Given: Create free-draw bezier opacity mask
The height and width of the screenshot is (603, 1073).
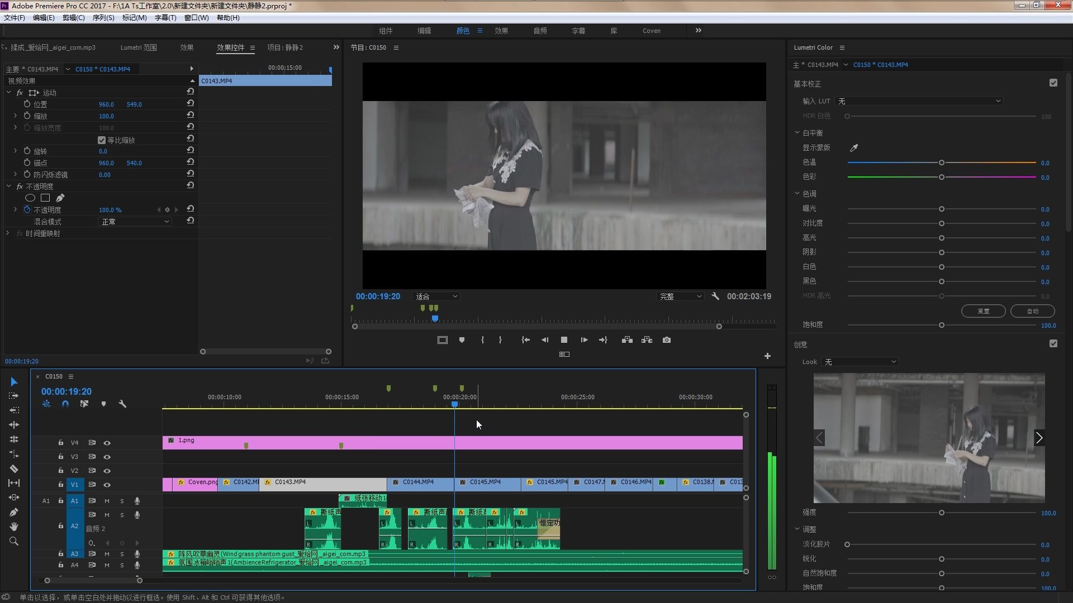Looking at the screenshot, I should point(60,198).
